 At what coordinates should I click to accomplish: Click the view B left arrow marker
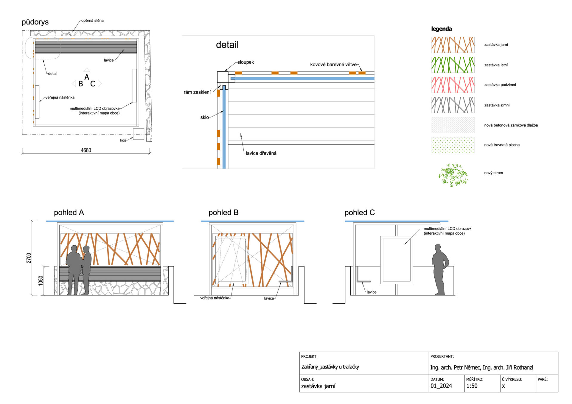pyautogui.click(x=74, y=84)
